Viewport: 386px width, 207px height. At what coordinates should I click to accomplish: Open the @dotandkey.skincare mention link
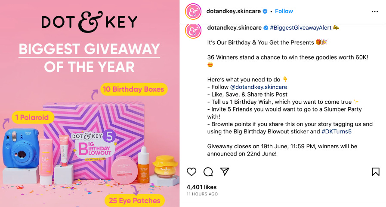coord(259,87)
